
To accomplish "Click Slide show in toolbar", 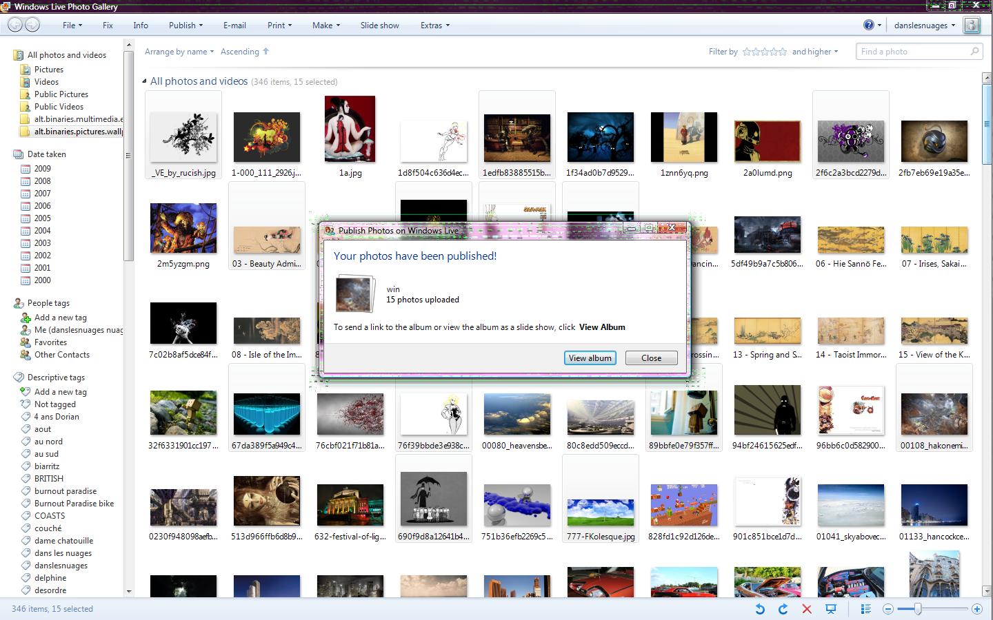I will (379, 25).
